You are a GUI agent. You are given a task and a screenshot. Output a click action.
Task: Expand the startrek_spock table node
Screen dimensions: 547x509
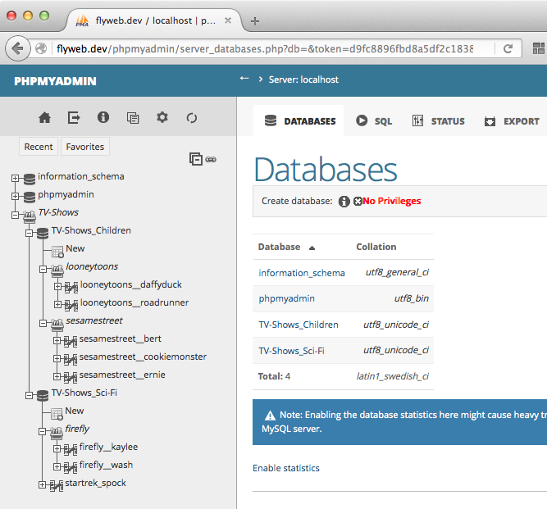click(42, 485)
